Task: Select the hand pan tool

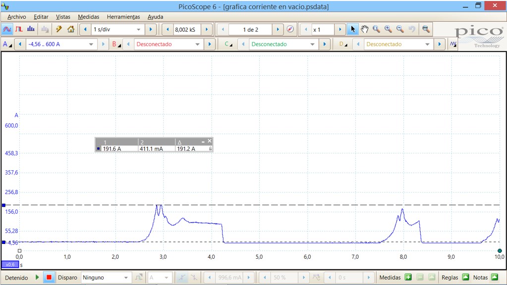Action: coord(364,29)
